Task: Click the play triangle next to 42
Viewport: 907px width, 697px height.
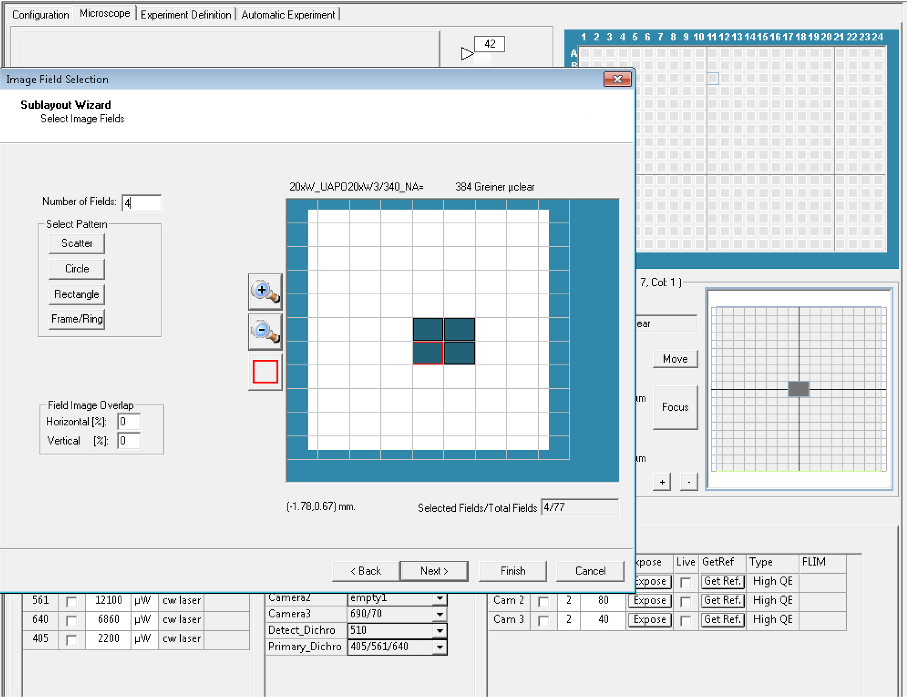Action: (467, 53)
